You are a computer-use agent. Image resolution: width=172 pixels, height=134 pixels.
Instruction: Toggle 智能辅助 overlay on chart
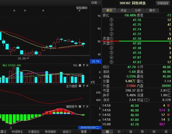pyautogui.click(x=82, y=8)
